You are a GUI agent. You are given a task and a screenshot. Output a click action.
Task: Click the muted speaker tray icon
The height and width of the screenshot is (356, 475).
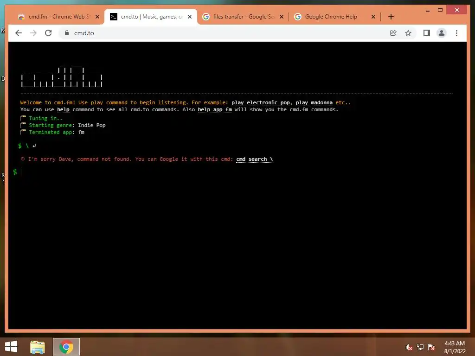pyautogui.click(x=409, y=347)
